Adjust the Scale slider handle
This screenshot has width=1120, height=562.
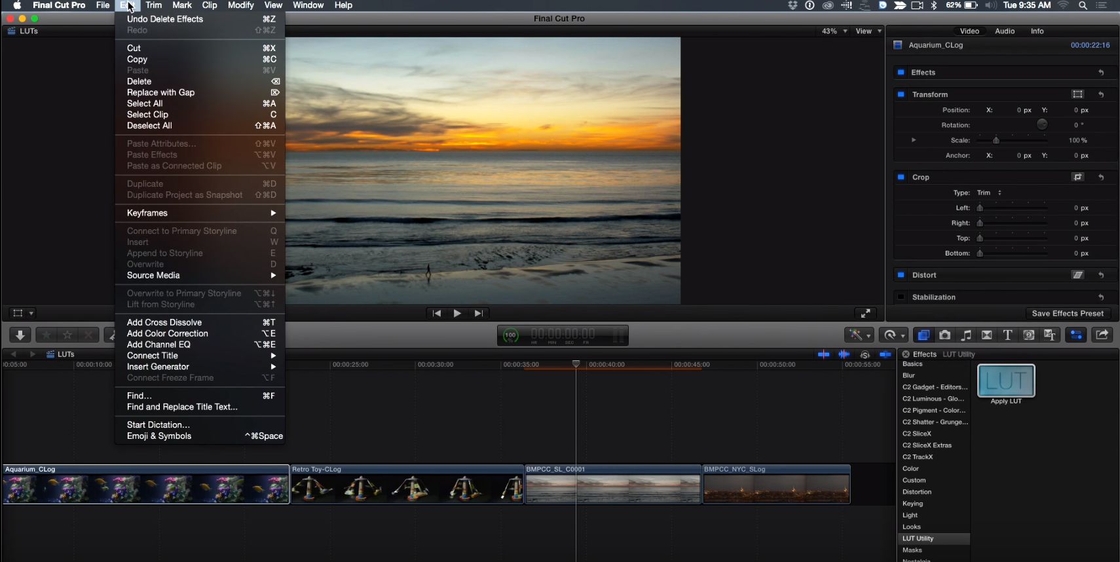coord(996,140)
